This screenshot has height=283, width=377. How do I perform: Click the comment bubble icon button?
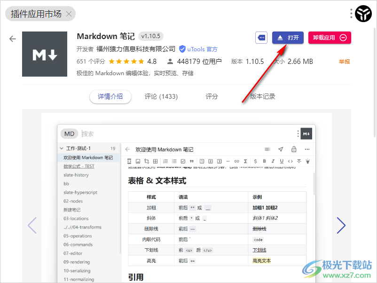(261, 38)
